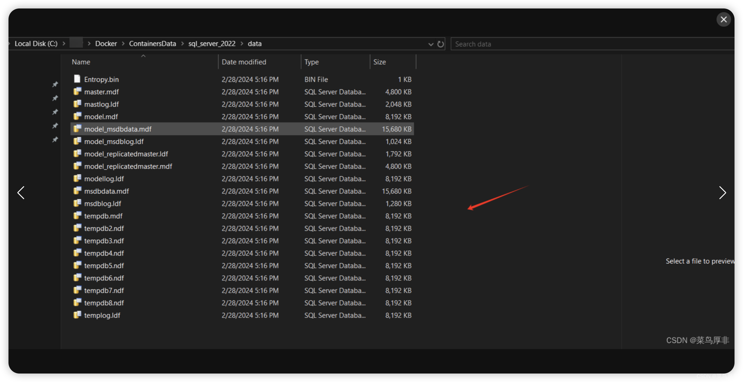Click the master.mdf database file icon
The height and width of the screenshot is (382, 743).
tap(77, 91)
